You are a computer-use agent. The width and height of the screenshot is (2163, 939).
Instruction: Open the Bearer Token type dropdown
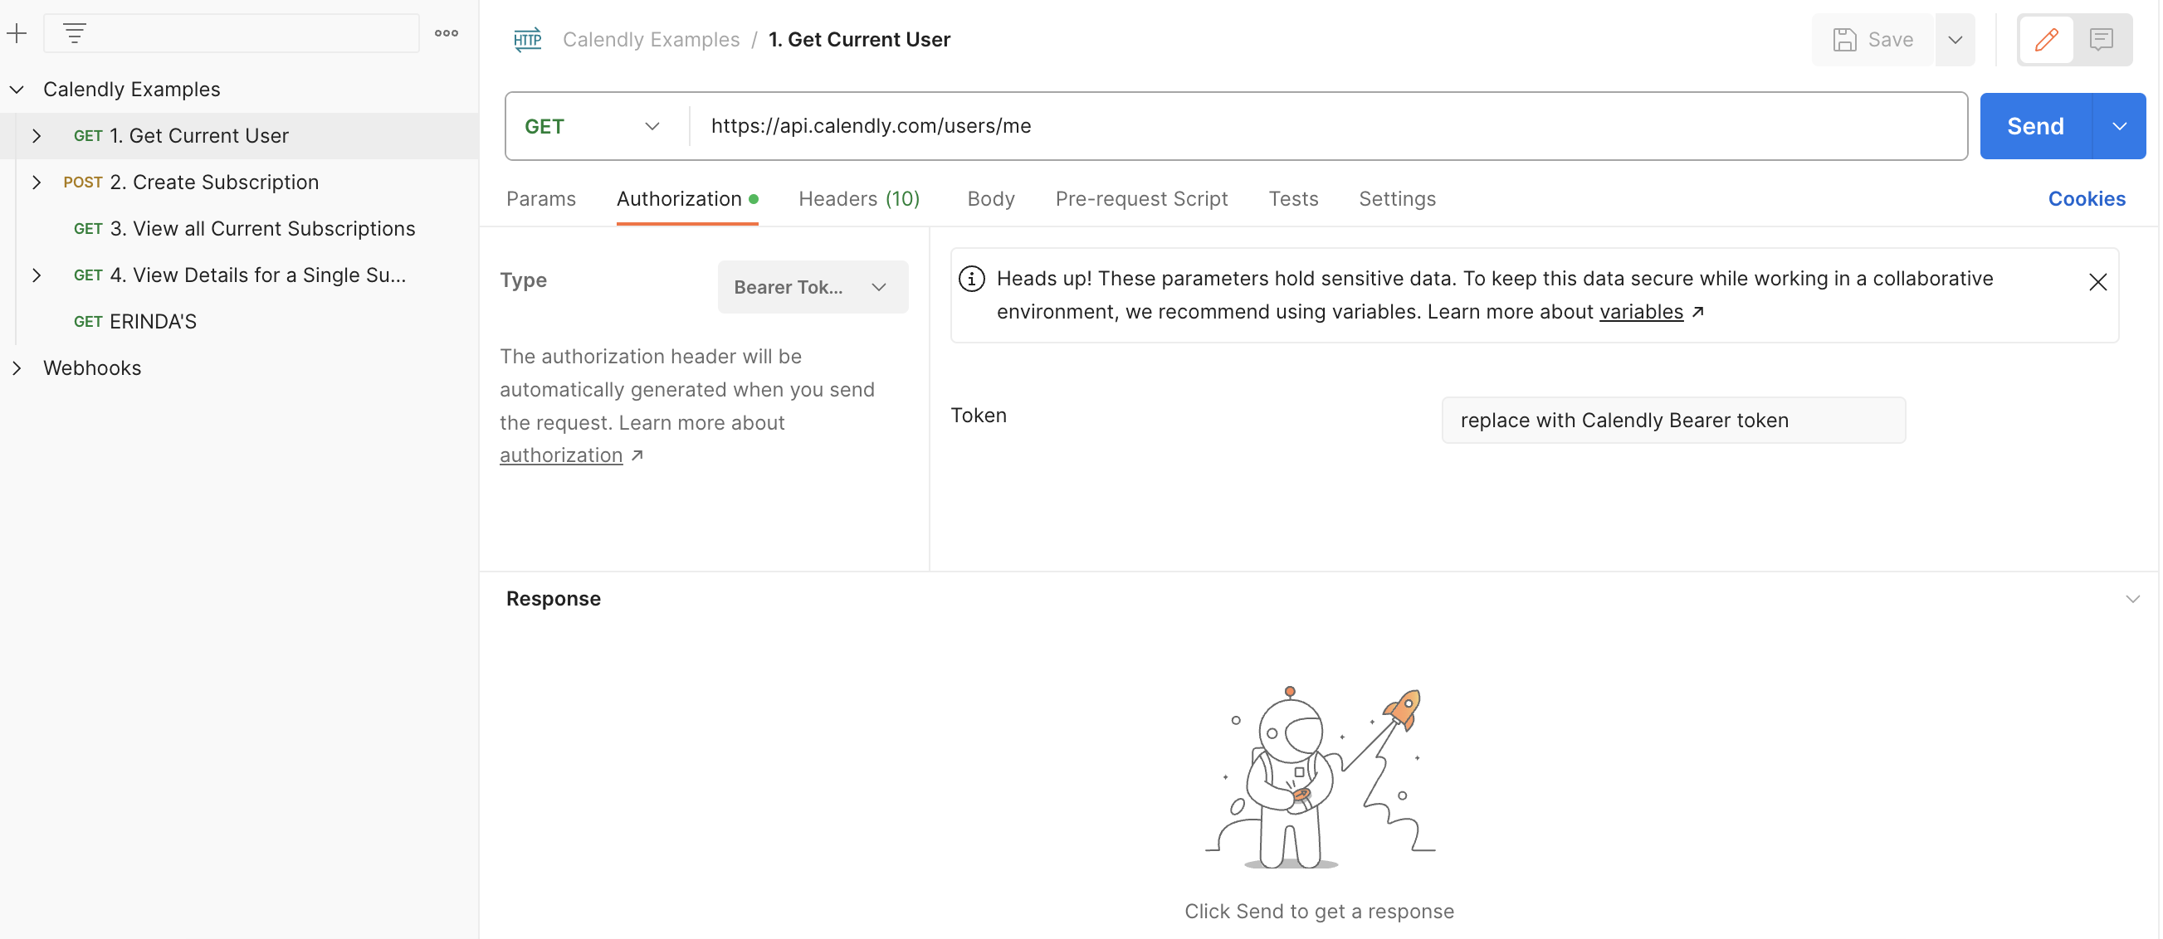coord(812,287)
